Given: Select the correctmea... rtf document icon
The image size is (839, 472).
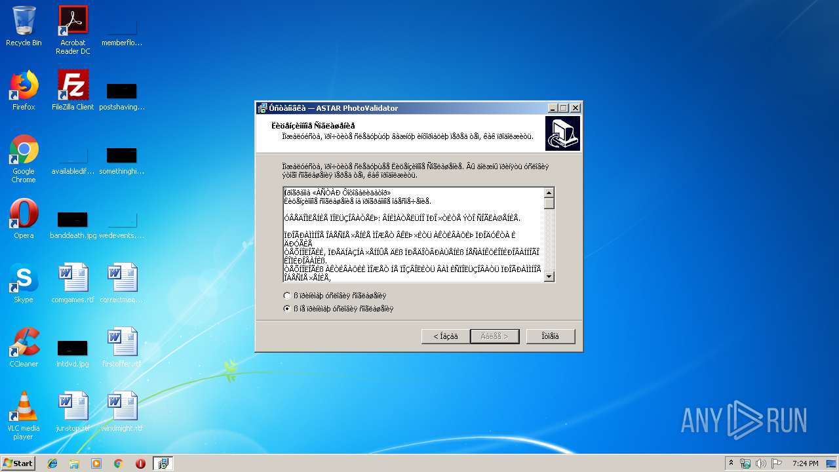Looking at the screenshot, I should coord(122,283).
